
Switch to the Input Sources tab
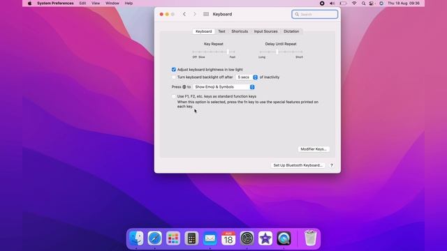pos(265,31)
